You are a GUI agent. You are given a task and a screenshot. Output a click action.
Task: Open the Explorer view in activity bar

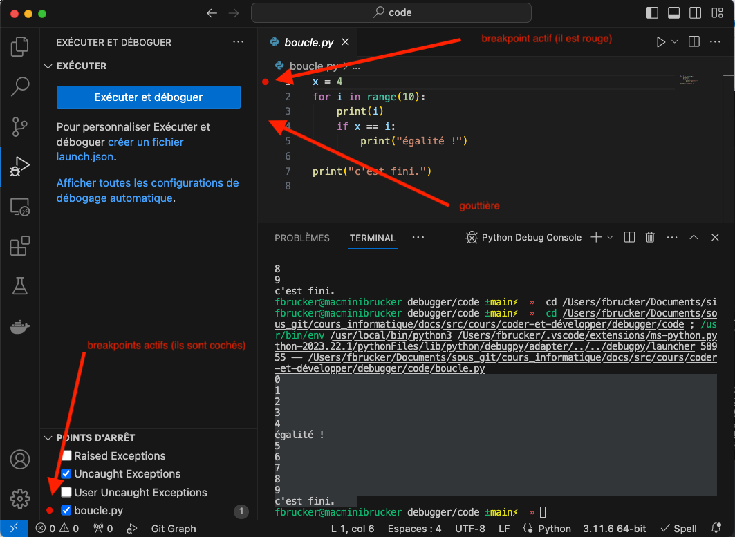tap(20, 47)
